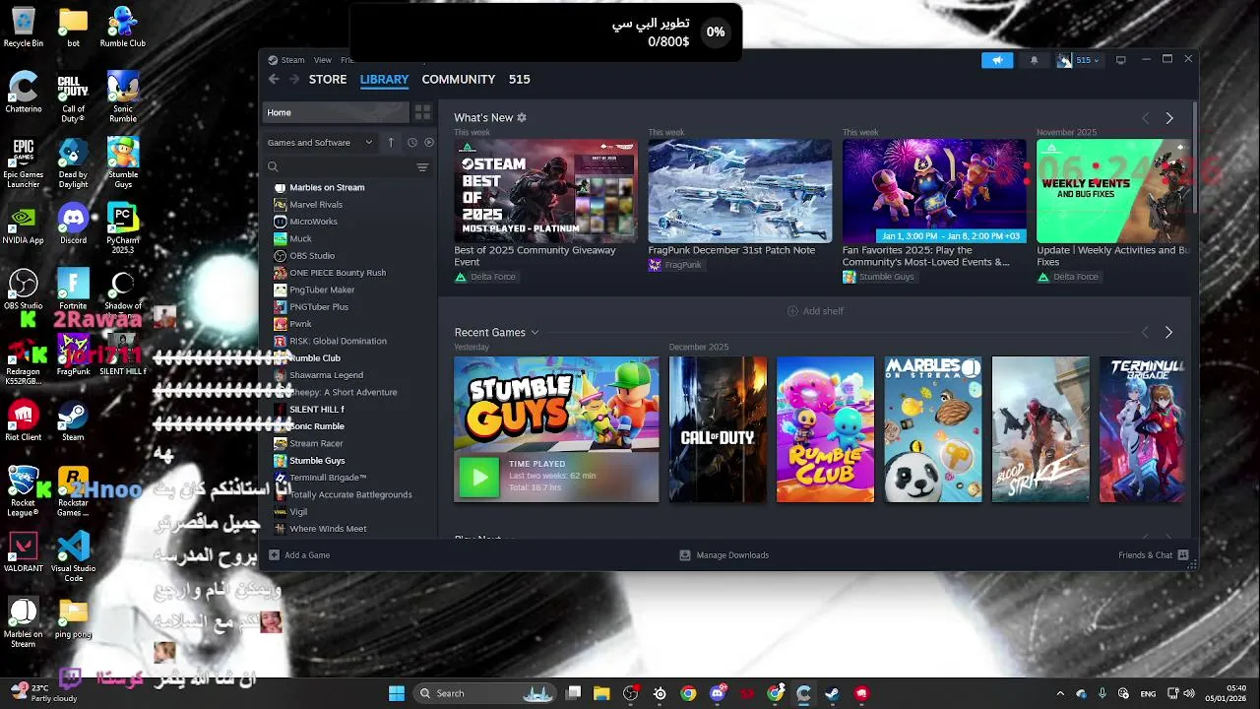The width and height of the screenshot is (1260, 709).
Task: Open Discord desktop shortcut
Action: (73, 224)
